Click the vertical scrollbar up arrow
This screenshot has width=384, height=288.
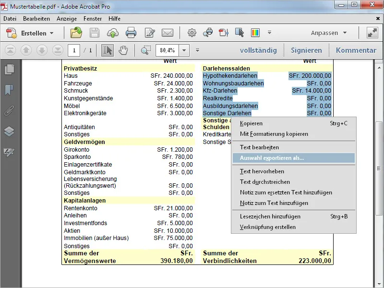[379, 68]
